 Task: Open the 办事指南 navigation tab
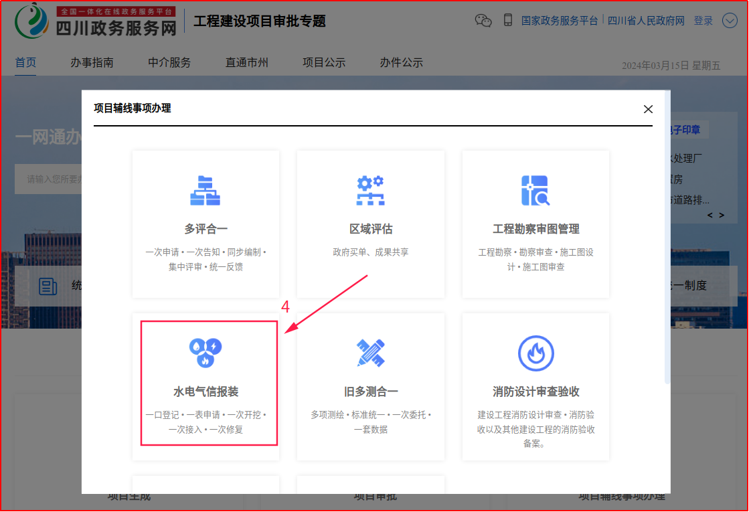pyautogui.click(x=92, y=62)
